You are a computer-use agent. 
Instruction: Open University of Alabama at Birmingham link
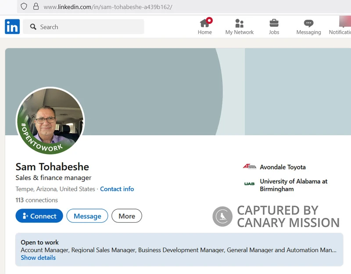click(294, 185)
